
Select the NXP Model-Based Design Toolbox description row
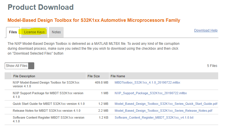pos(46,84)
